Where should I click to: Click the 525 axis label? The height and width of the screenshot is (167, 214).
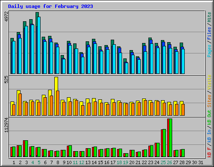click(x=6, y=80)
